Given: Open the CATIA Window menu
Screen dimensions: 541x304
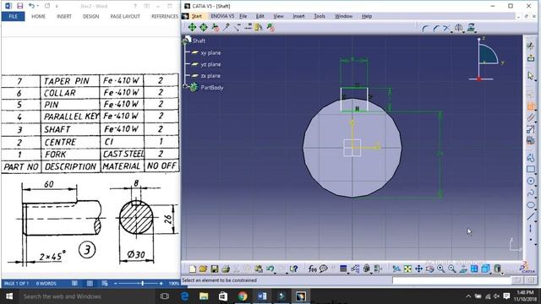Looking at the screenshot, I should (344, 16).
